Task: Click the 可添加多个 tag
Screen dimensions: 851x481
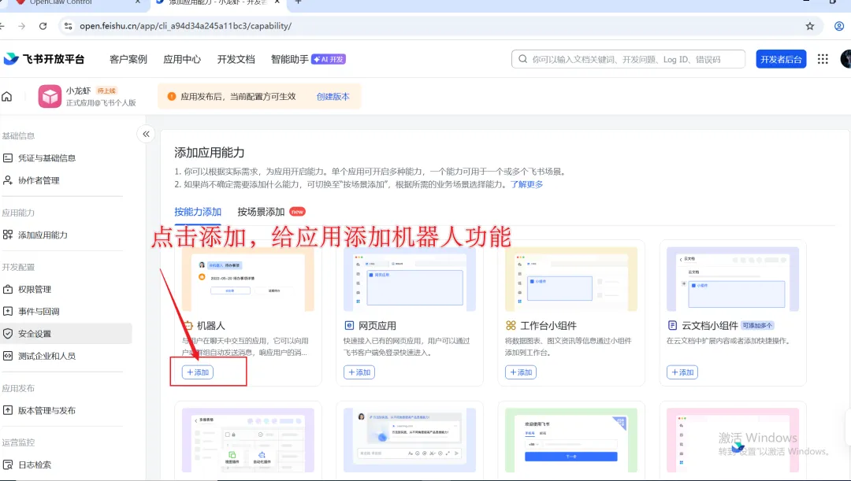Action: [x=757, y=325]
